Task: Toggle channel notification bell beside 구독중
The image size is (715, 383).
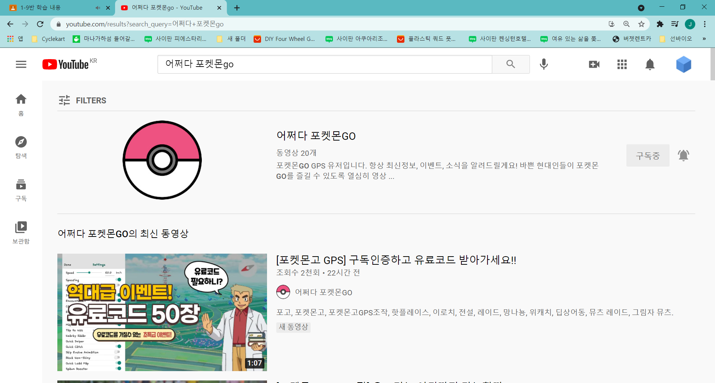Action: tap(683, 155)
